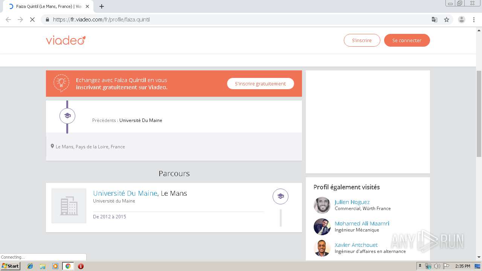Image resolution: width=482 pixels, height=271 pixels.
Task: Click the S'inscrire button
Action: pyautogui.click(x=362, y=40)
